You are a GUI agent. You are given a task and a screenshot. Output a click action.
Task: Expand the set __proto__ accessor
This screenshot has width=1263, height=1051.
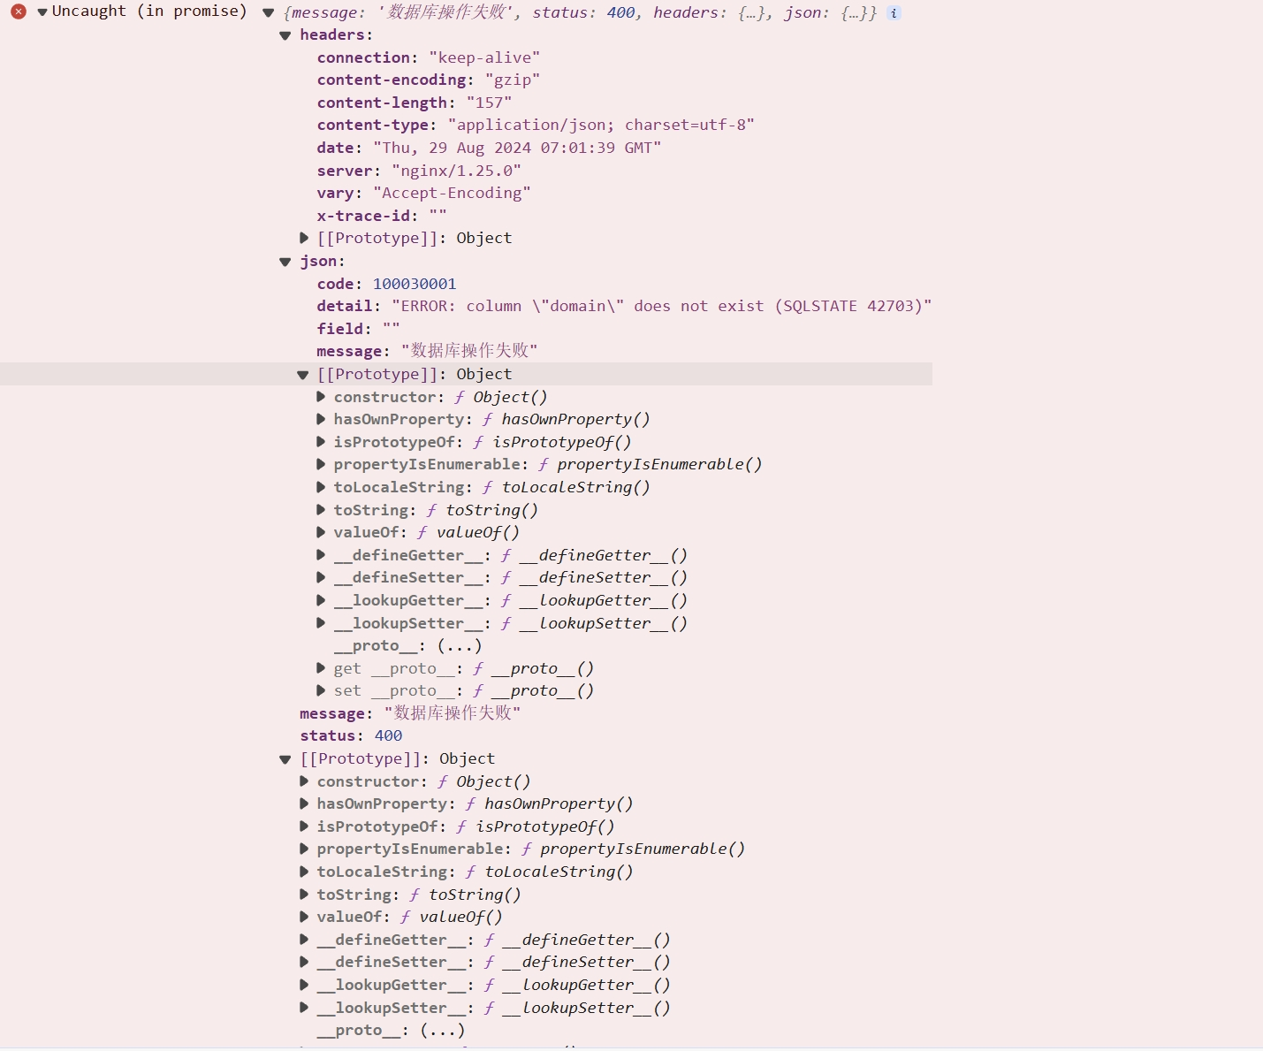pyautogui.click(x=321, y=690)
